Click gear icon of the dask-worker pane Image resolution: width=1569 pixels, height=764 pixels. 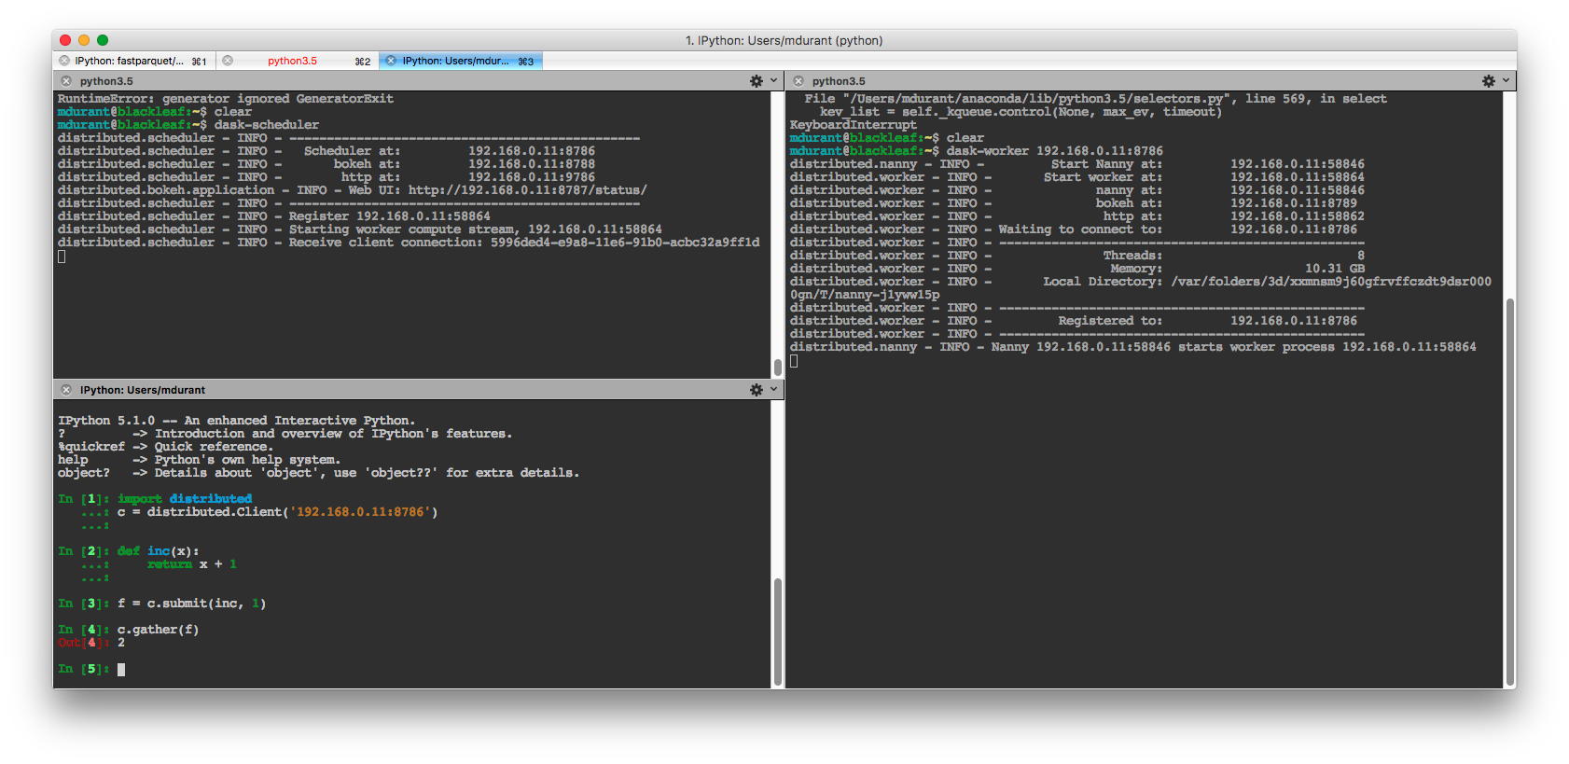click(x=1489, y=81)
